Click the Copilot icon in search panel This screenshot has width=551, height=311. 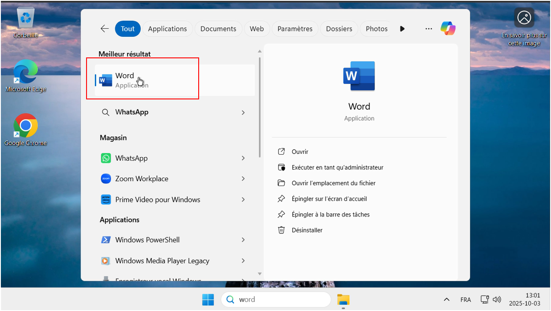[448, 29]
